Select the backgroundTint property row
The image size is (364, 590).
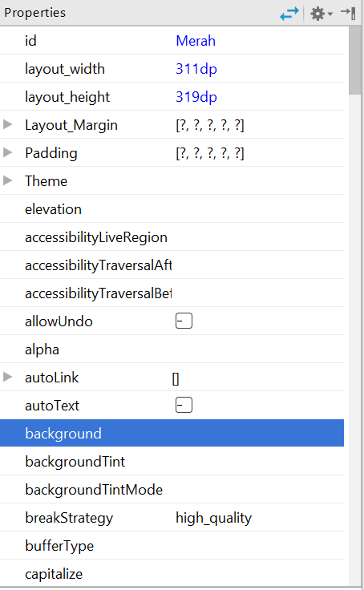(x=172, y=461)
